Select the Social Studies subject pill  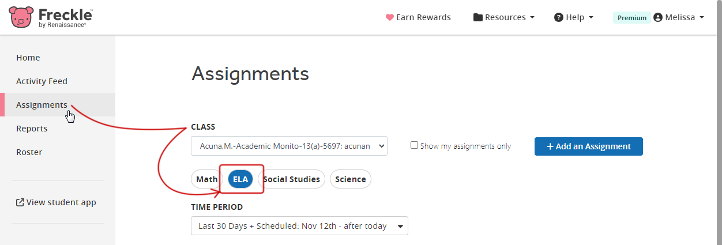click(291, 179)
